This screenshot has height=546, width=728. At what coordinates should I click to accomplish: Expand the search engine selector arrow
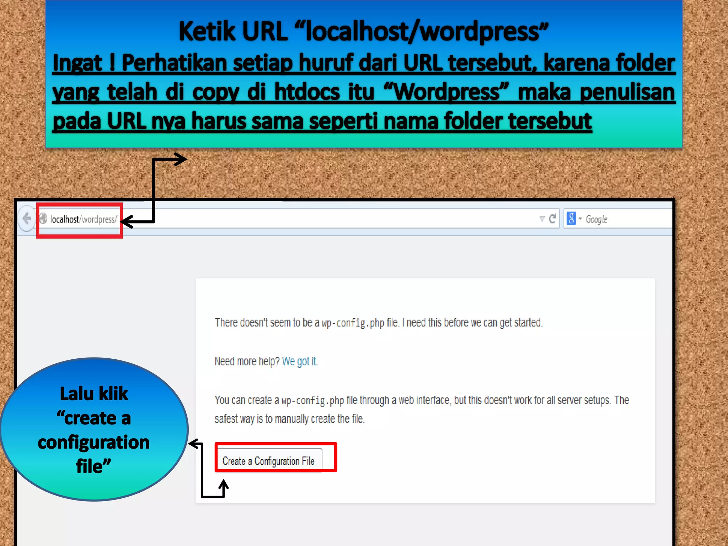[580, 219]
